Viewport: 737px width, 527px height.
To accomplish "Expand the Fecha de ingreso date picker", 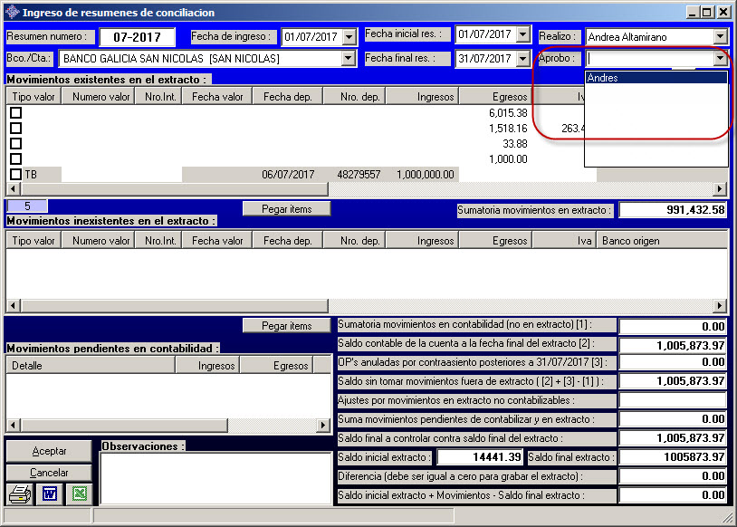I will [x=348, y=36].
